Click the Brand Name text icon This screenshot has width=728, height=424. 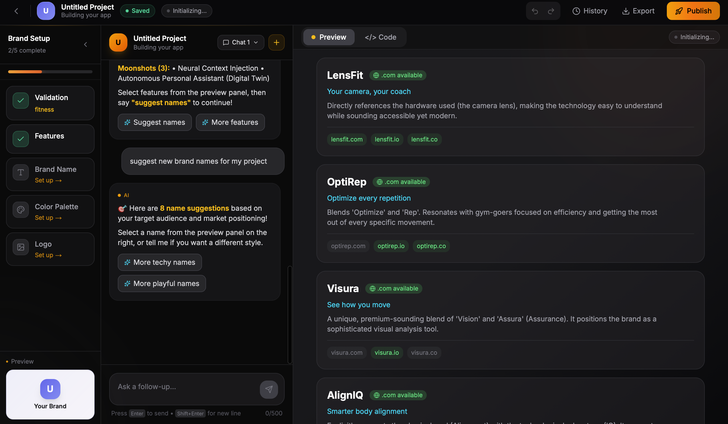[x=20, y=172]
